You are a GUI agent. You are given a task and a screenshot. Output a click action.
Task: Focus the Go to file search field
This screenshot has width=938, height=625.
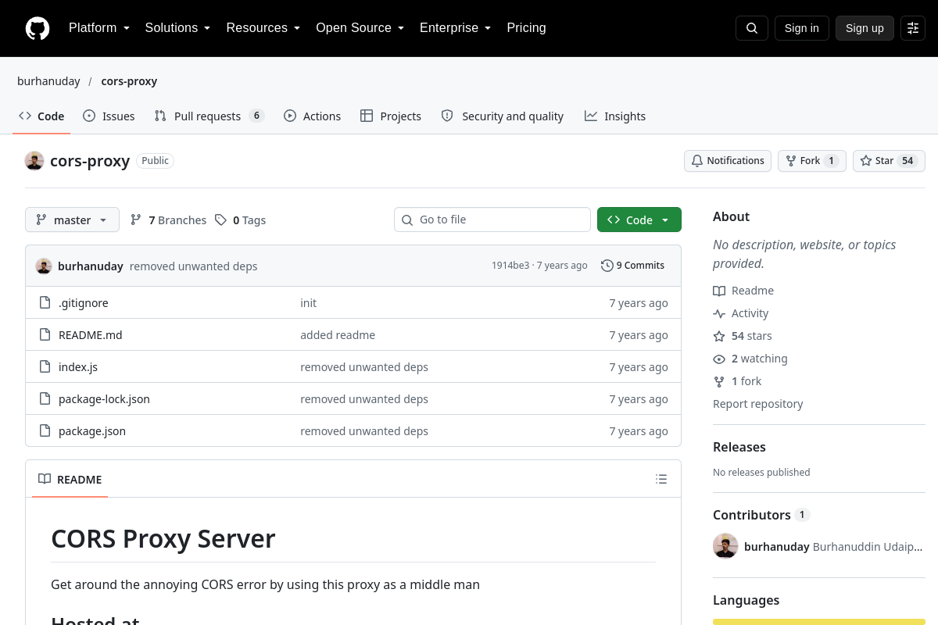[x=492, y=220]
